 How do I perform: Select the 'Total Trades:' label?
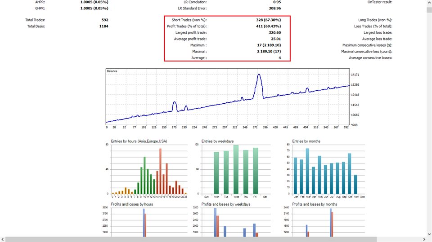pyautogui.click(x=35, y=20)
